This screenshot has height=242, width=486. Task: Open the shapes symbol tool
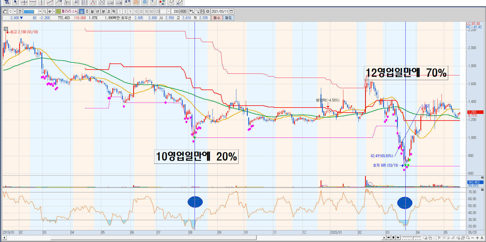click(x=162, y=2)
